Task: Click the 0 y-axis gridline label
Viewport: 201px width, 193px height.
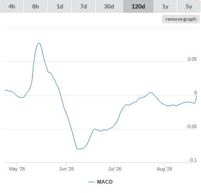Action: [x=195, y=92]
